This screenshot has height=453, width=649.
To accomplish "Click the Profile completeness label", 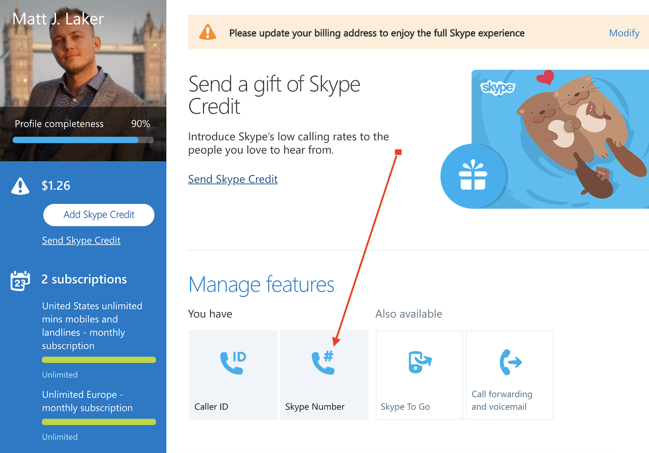I will coord(59,124).
